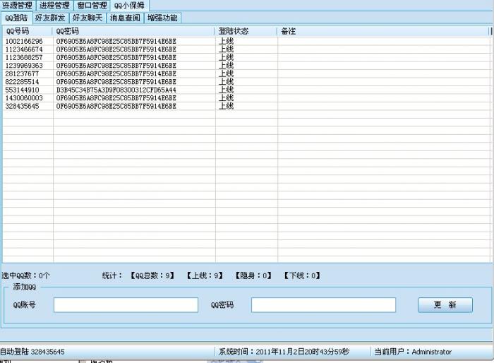Focus the QQ账号 input field
The height and width of the screenshot is (363, 494).
coord(126,305)
